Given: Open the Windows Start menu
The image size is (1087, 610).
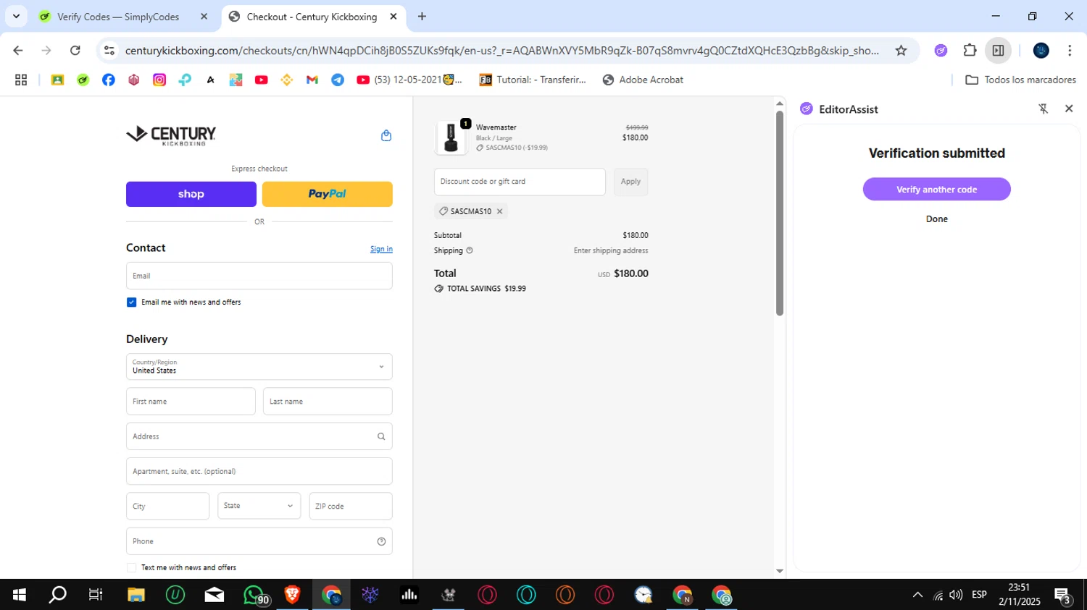Looking at the screenshot, I should tap(20, 595).
